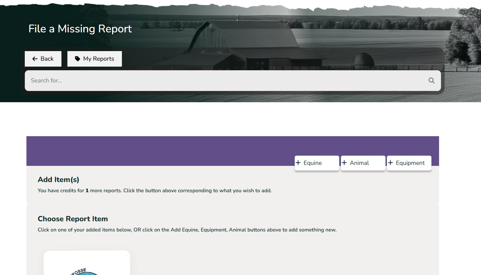The width and height of the screenshot is (481, 275).
Task: Click the search magnifier icon
Action: coord(431,80)
